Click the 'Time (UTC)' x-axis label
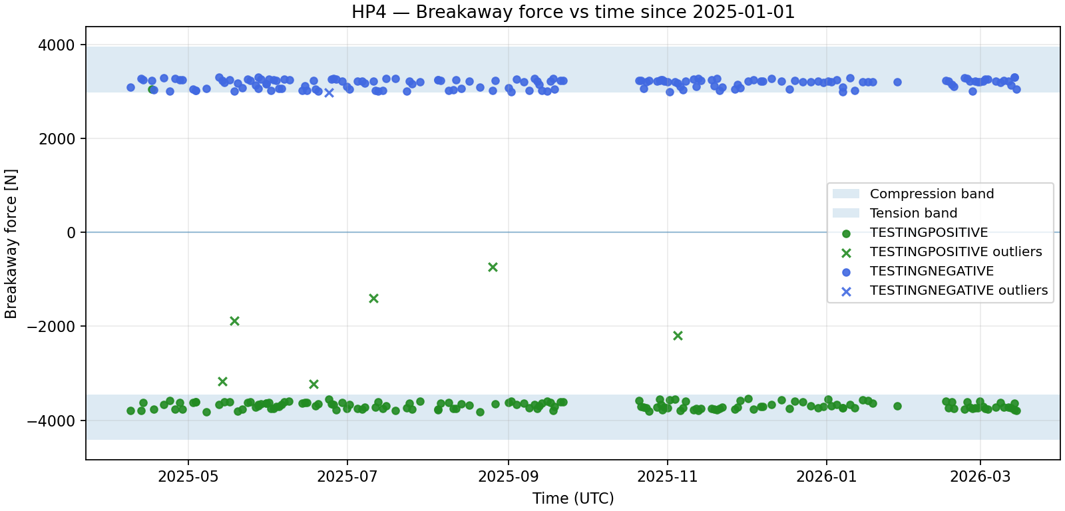This screenshot has height=511, width=1065. pyautogui.click(x=573, y=498)
